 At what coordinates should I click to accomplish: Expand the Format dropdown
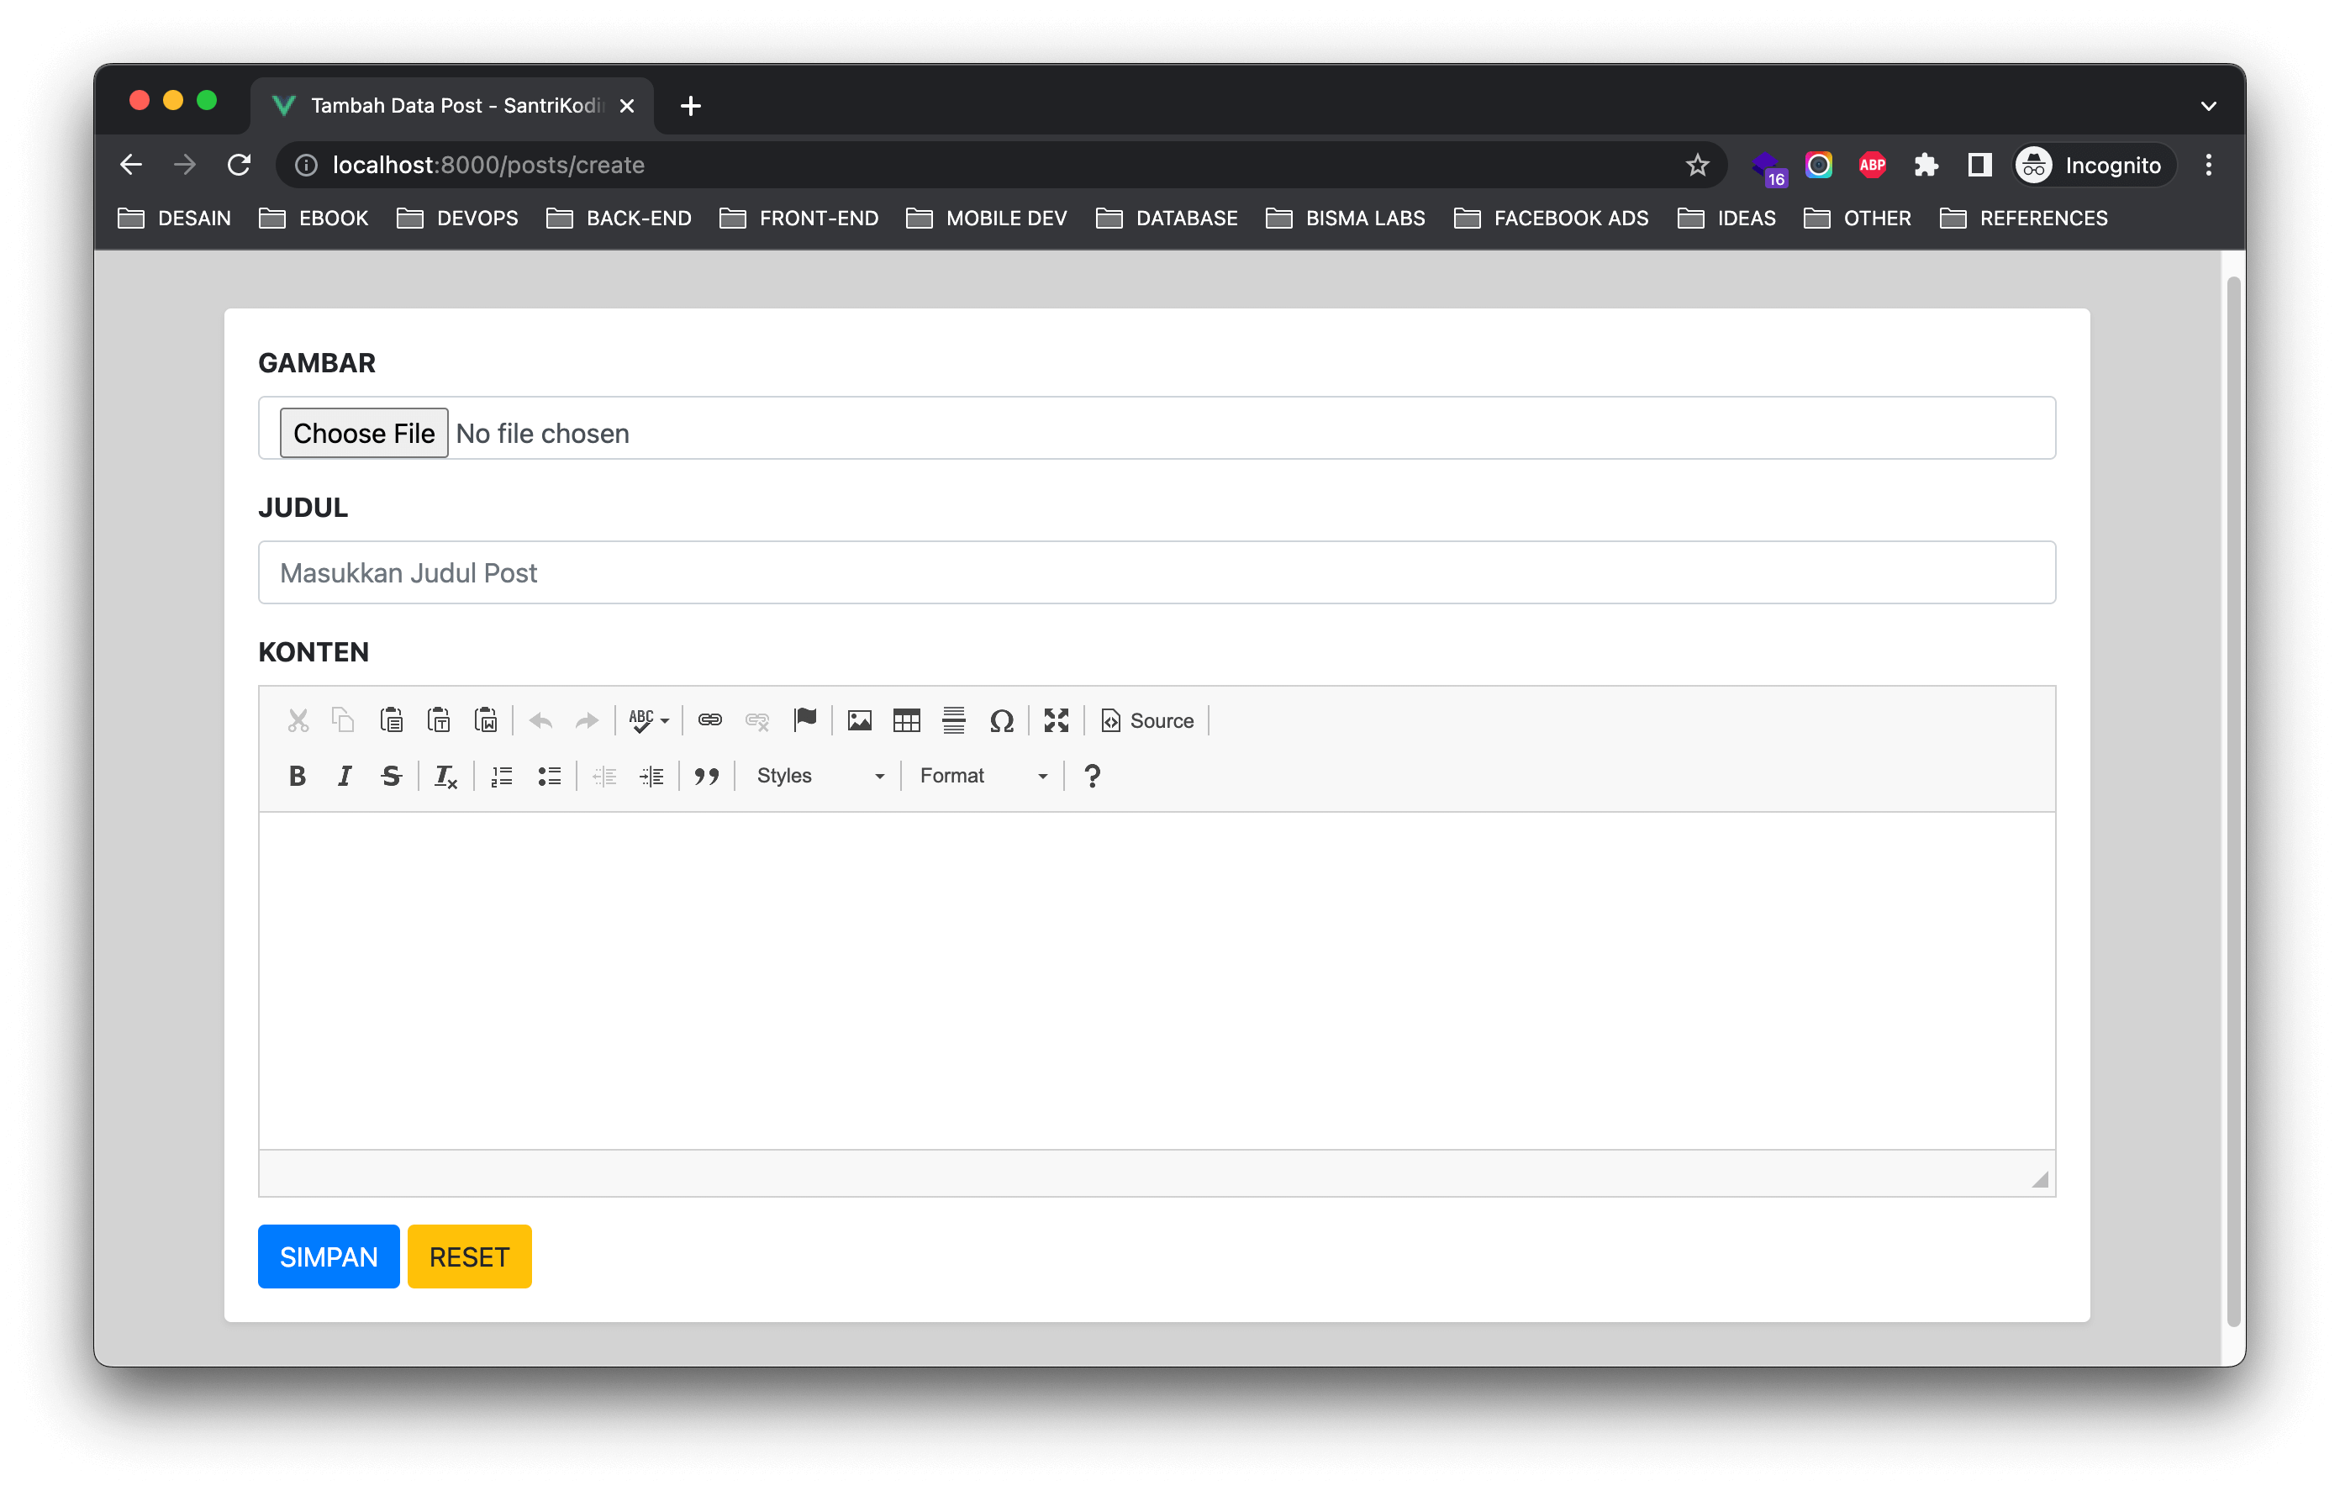(983, 776)
